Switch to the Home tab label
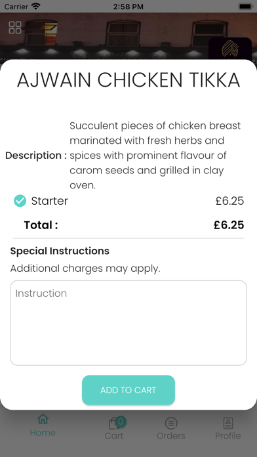 (x=43, y=433)
